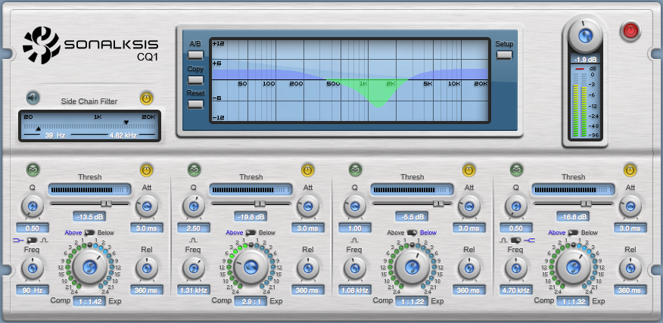Click the link icon on band one
This screenshot has height=323, width=663.
32,169
